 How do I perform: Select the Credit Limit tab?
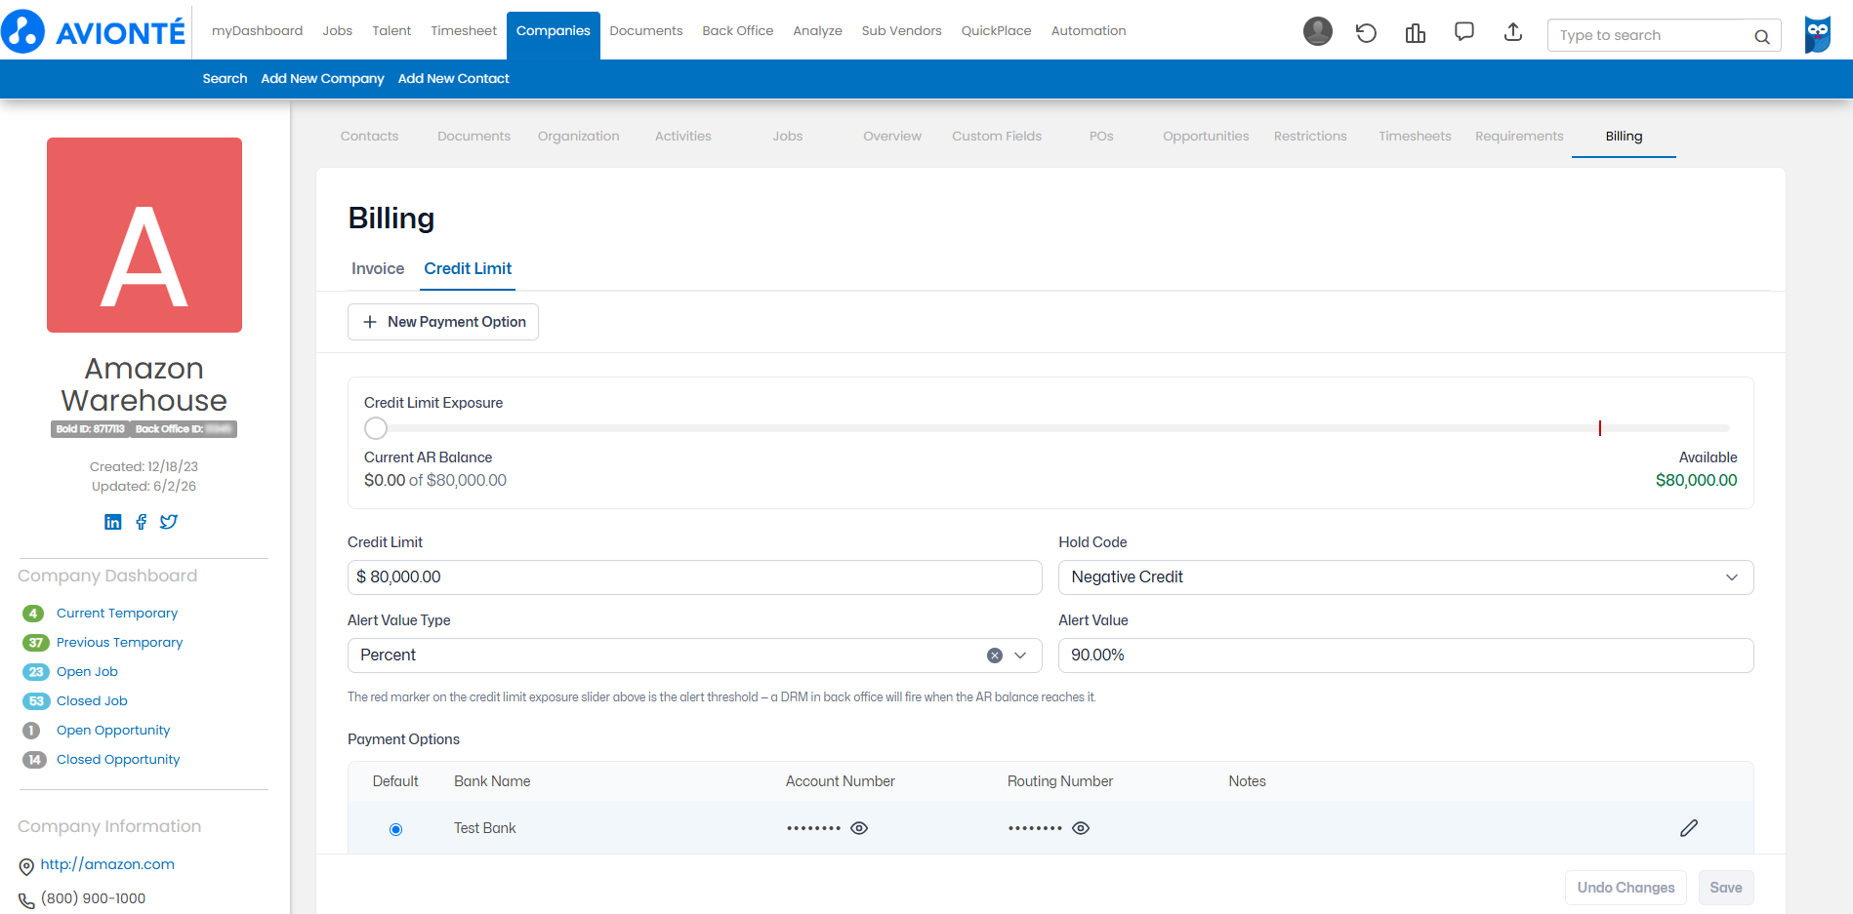click(468, 269)
